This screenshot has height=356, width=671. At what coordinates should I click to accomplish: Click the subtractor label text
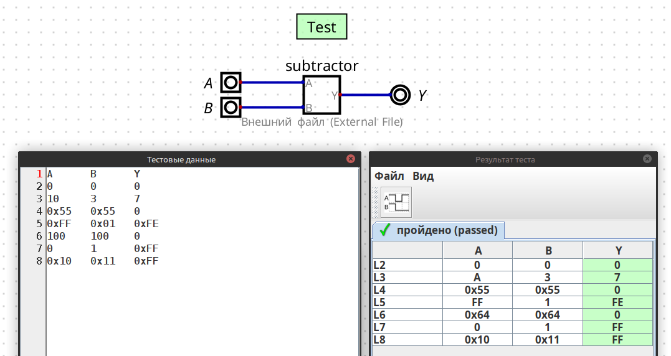point(322,66)
